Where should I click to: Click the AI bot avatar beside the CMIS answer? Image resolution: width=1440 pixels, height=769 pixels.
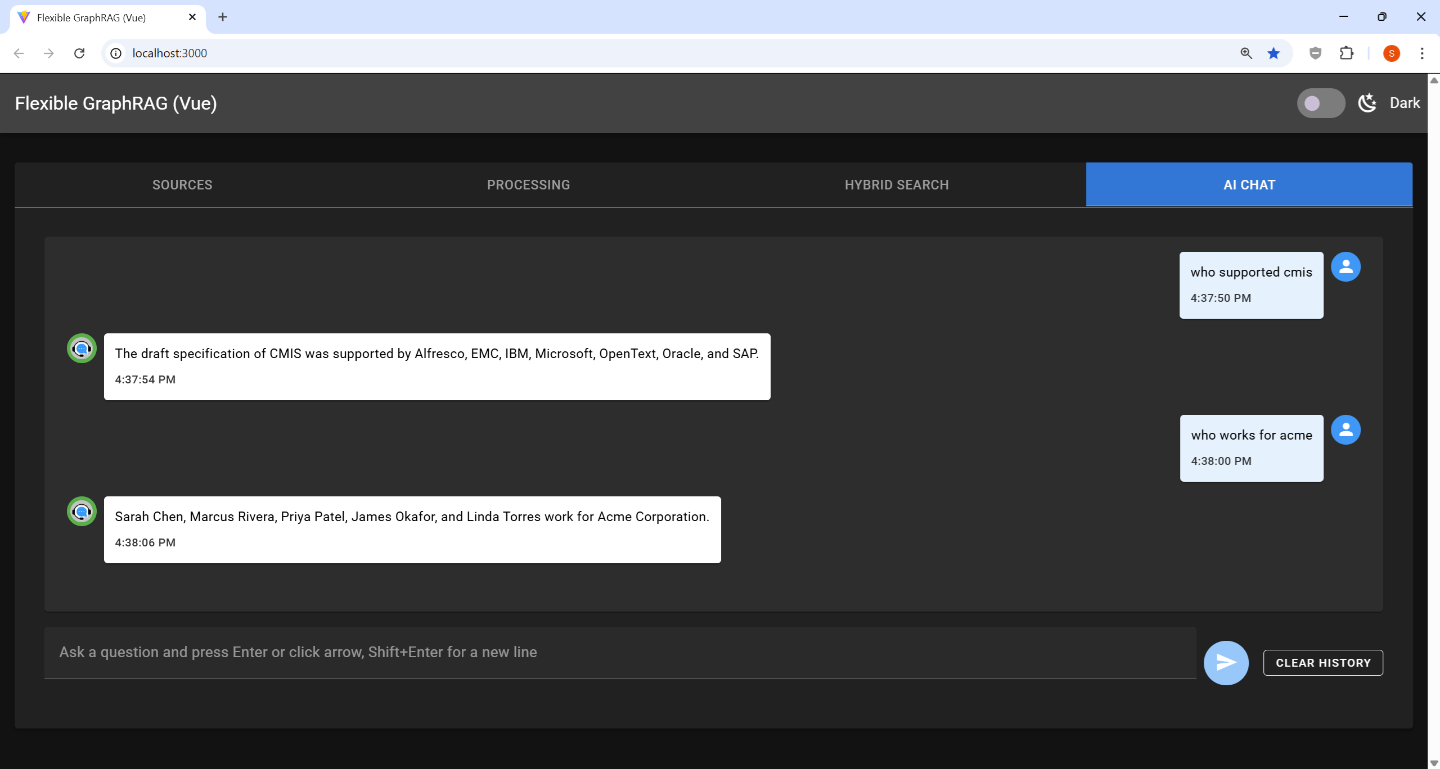point(82,349)
